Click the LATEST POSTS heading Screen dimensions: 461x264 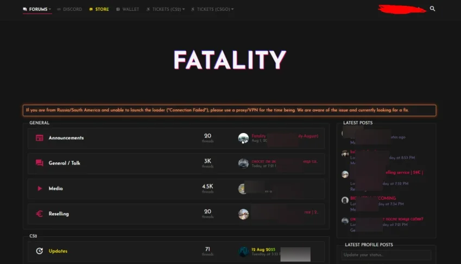pos(358,123)
